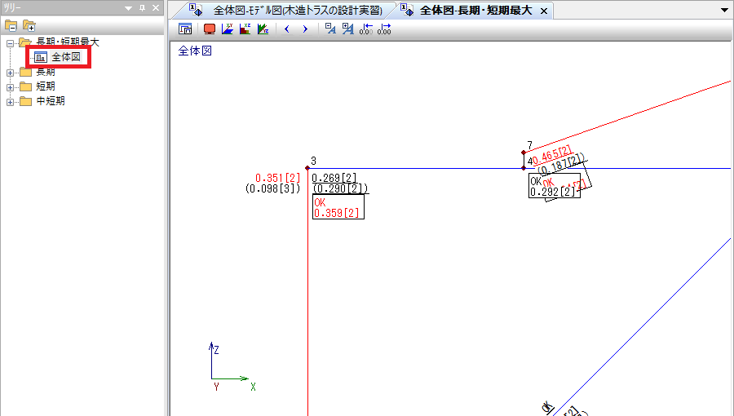Image resolution: width=734 pixels, height=416 pixels.
Task: Switch to XY plane view
Action: click(x=228, y=29)
